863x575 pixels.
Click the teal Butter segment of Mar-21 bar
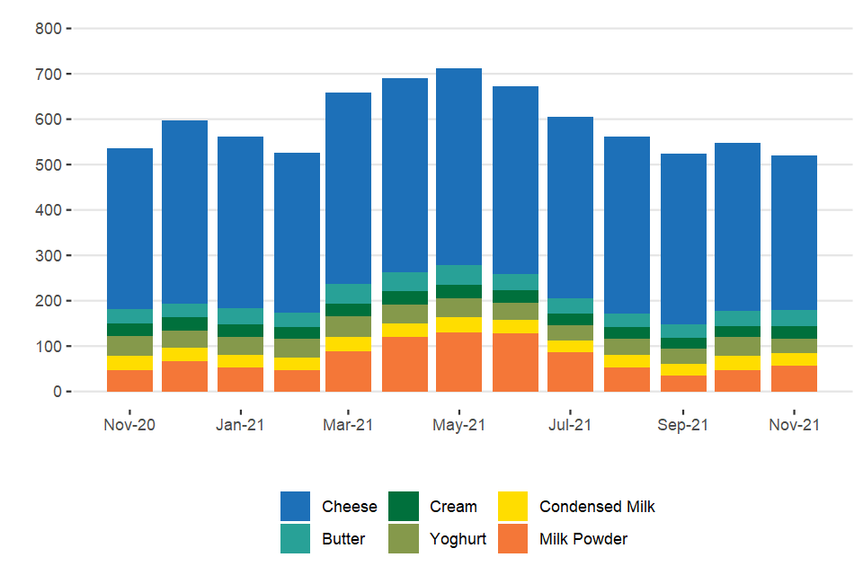[x=348, y=294]
